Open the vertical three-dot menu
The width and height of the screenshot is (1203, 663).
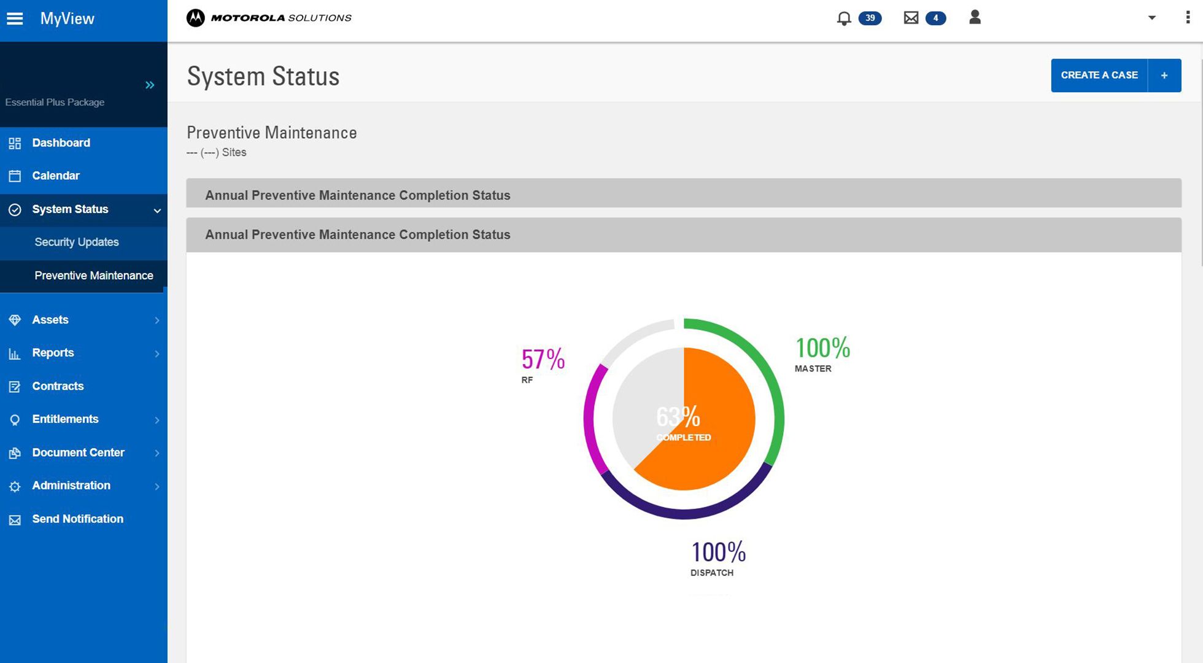(x=1188, y=17)
